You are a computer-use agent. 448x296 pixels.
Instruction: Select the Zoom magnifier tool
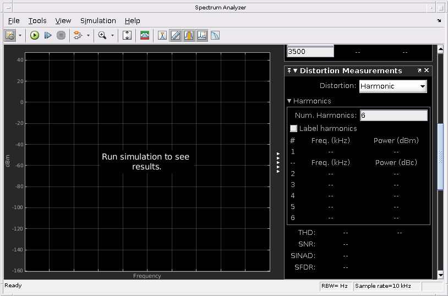click(102, 35)
